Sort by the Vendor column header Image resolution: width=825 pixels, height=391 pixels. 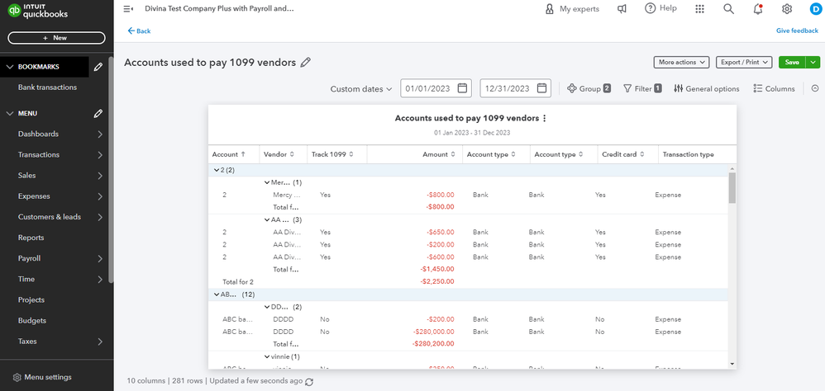click(x=279, y=154)
